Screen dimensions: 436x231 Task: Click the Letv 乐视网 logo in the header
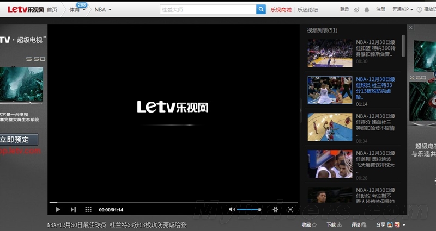pos(25,10)
